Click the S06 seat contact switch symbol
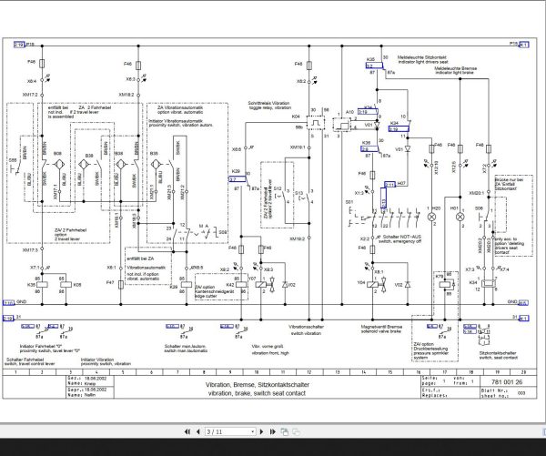546x456 pixels. pyautogui.click(x=486, y=217)
